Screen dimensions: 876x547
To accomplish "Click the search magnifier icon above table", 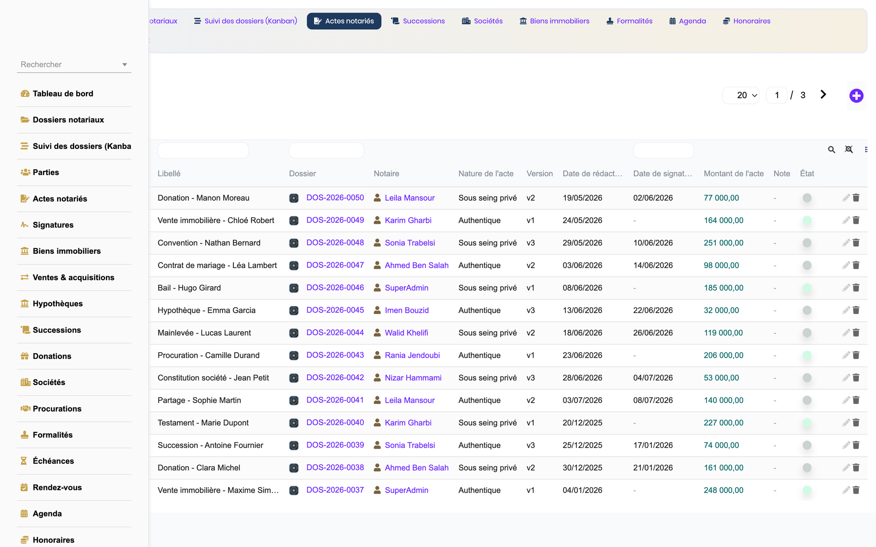I will coord(831,150).
